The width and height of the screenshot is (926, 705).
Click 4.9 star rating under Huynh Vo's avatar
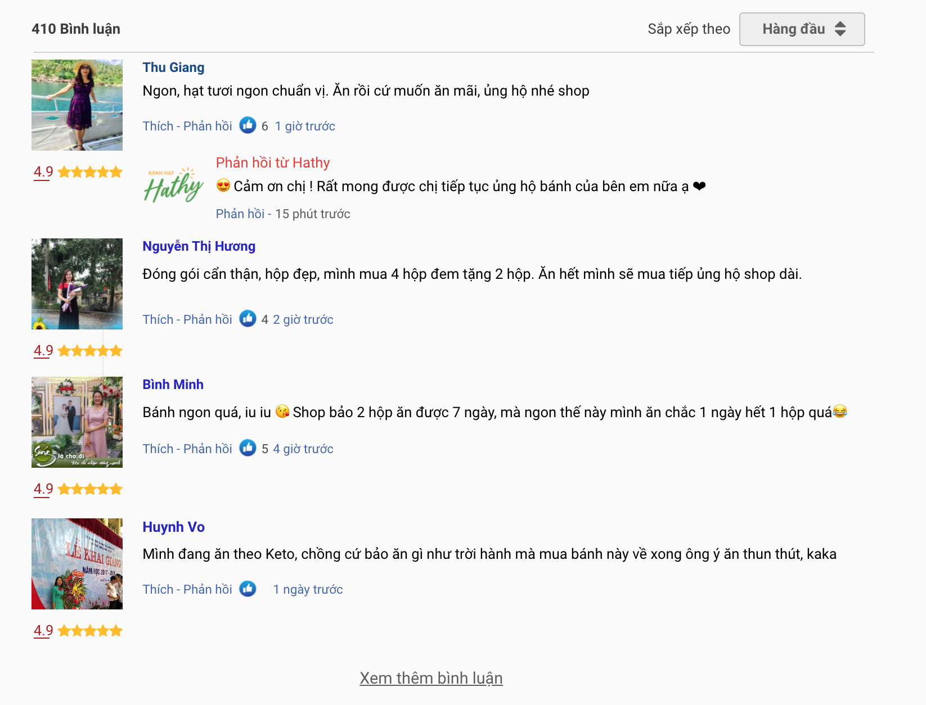point(78,631)
